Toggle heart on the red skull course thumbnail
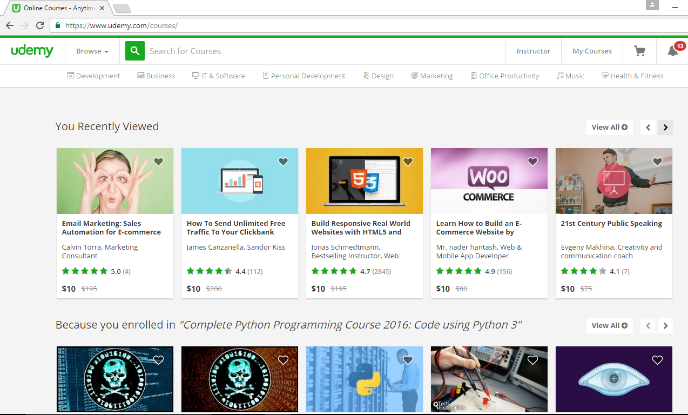The image size is (688, 415). tap(283, 360)
